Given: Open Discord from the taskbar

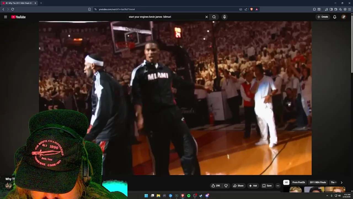Looking at the screenshot, I should tap(207, 196).
